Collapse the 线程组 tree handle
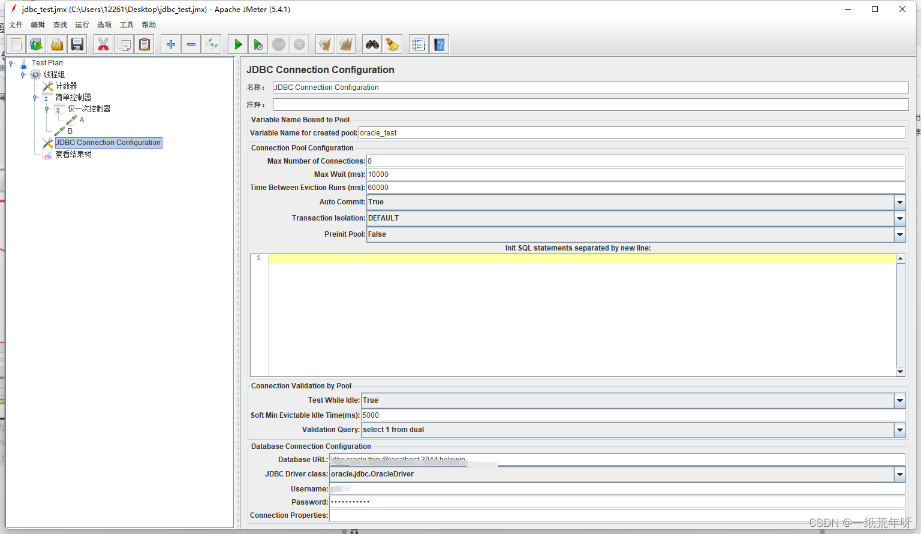 pyautogui.click(x=23, y=74)
